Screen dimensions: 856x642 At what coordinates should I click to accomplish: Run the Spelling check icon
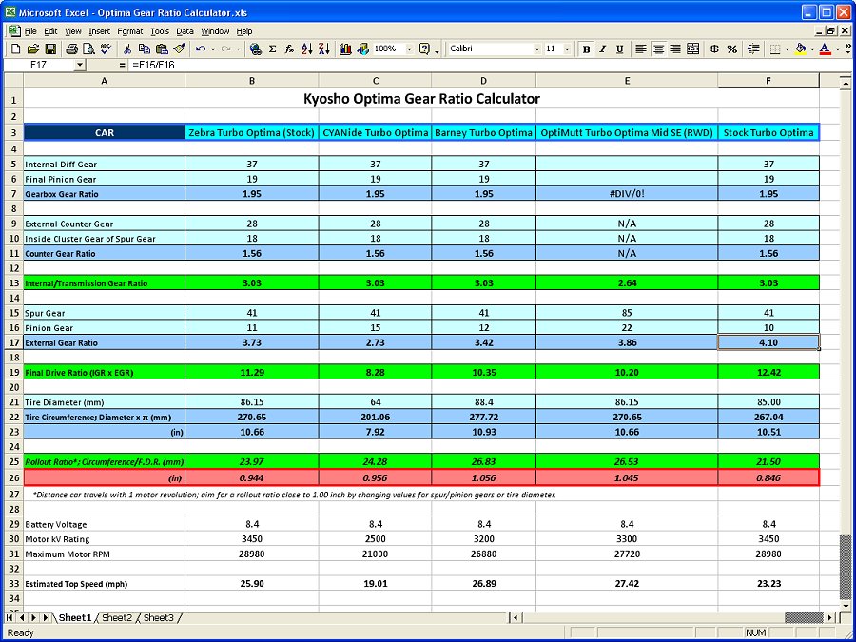106,49
